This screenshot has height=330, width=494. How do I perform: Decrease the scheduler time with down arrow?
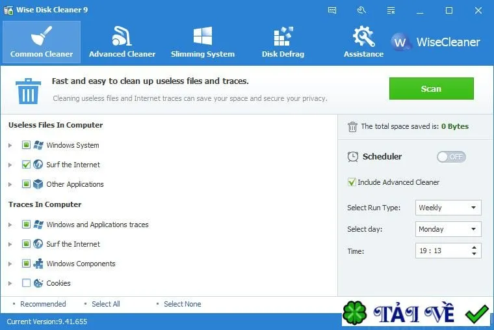pyautogui.click(x=474, y=254)
